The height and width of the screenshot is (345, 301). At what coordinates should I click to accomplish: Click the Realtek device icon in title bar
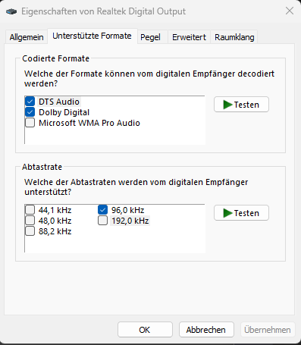pos(11,11)
